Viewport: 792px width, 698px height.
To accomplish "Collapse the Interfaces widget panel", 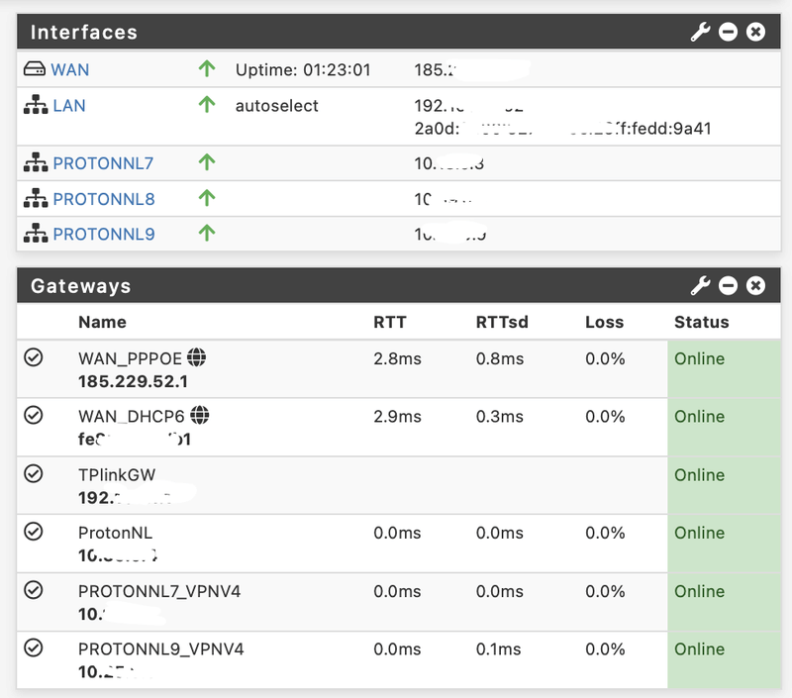I will [x=728, y=33].
